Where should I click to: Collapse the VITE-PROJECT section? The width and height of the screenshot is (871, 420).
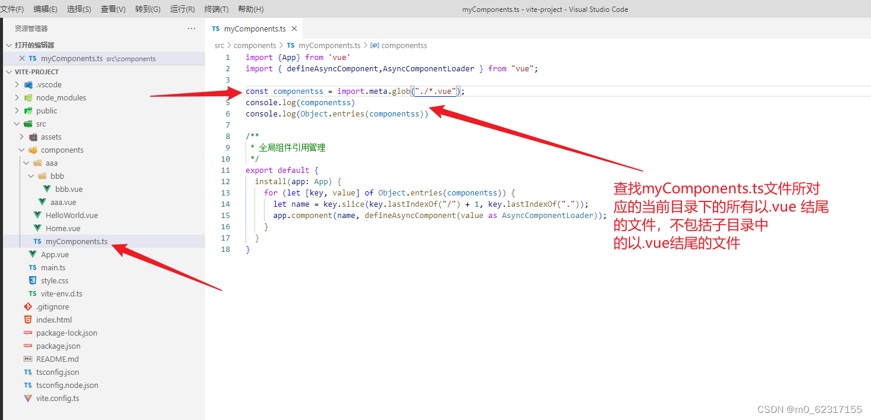point(9,72)
